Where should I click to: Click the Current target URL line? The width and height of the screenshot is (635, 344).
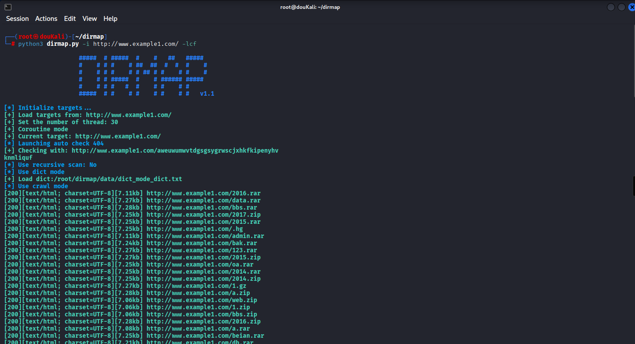point(118,136)
